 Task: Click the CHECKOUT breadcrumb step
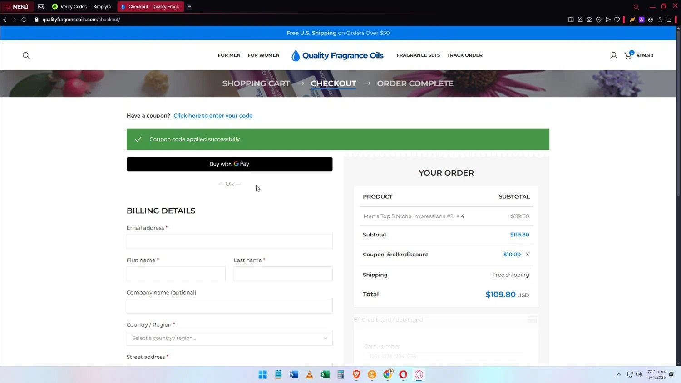tap(333, 83)
